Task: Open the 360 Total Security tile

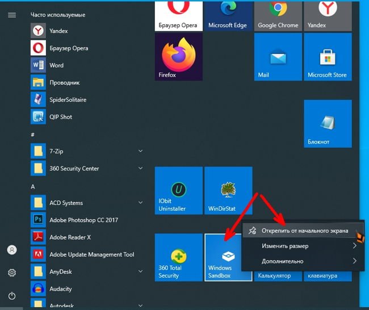Action: tap(179, 258)
